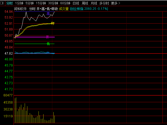Select the 1分钟 period tab

(x=19, y=3)
